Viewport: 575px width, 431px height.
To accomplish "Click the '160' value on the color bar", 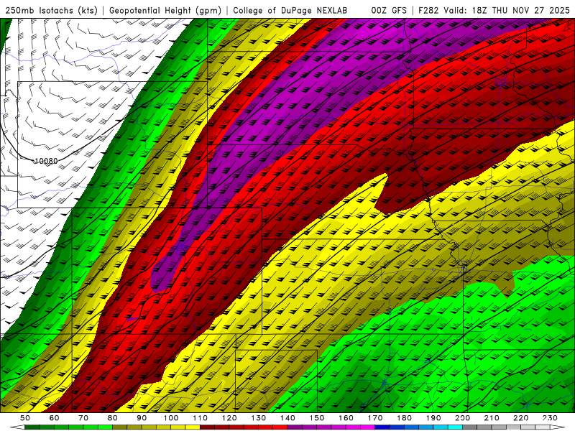I will click(346, 418).
